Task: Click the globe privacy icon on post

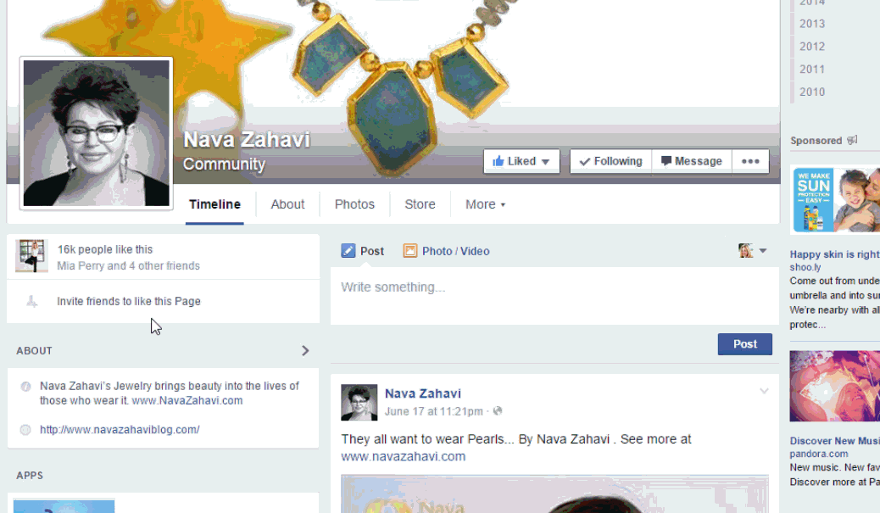Action: pos(498,411)
